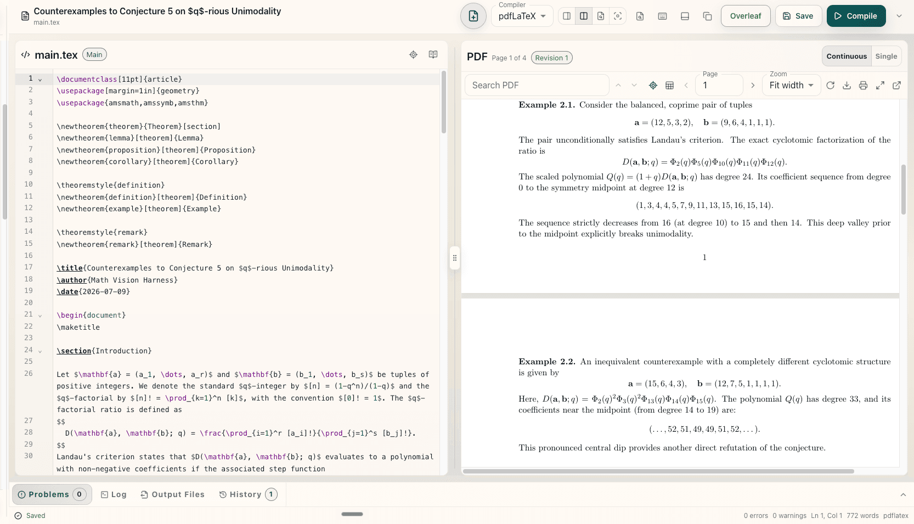Click the Page number field

click(719, 85)
